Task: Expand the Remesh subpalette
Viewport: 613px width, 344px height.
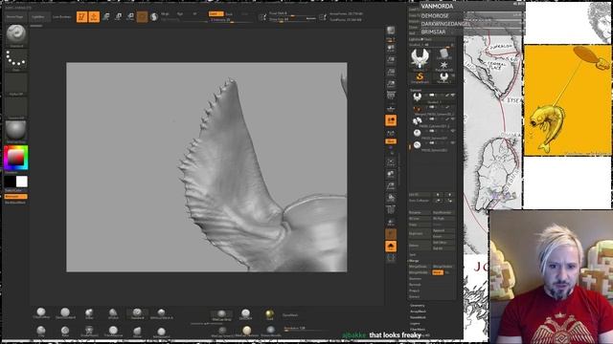Action: pos(415,285)
